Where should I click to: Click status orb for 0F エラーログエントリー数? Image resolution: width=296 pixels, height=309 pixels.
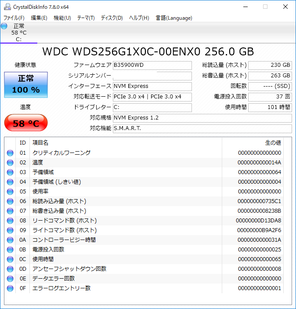point(10,288)
